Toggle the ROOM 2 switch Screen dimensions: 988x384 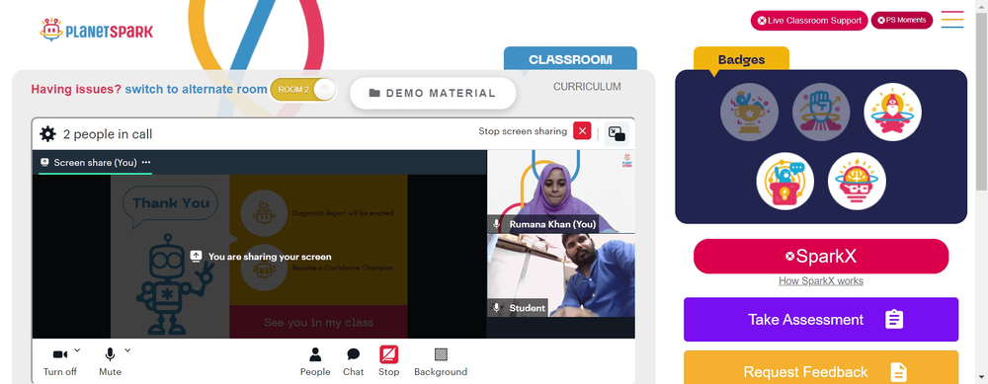303,90
